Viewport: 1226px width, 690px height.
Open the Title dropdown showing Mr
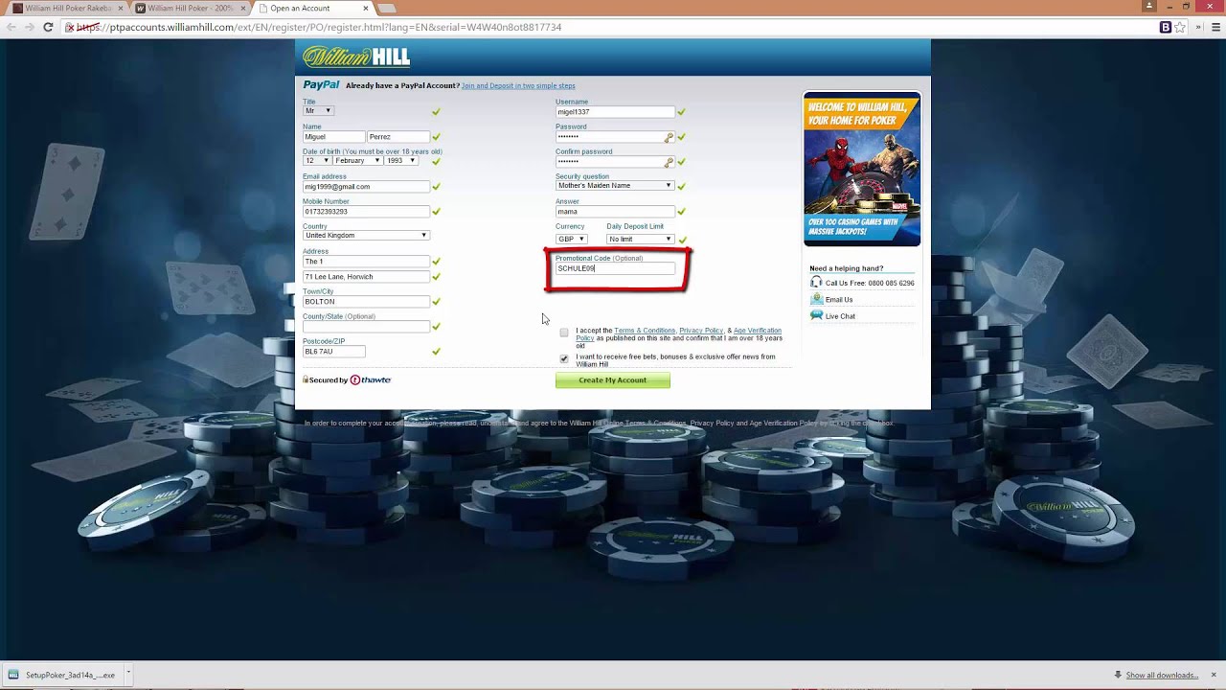click(317, 111)
